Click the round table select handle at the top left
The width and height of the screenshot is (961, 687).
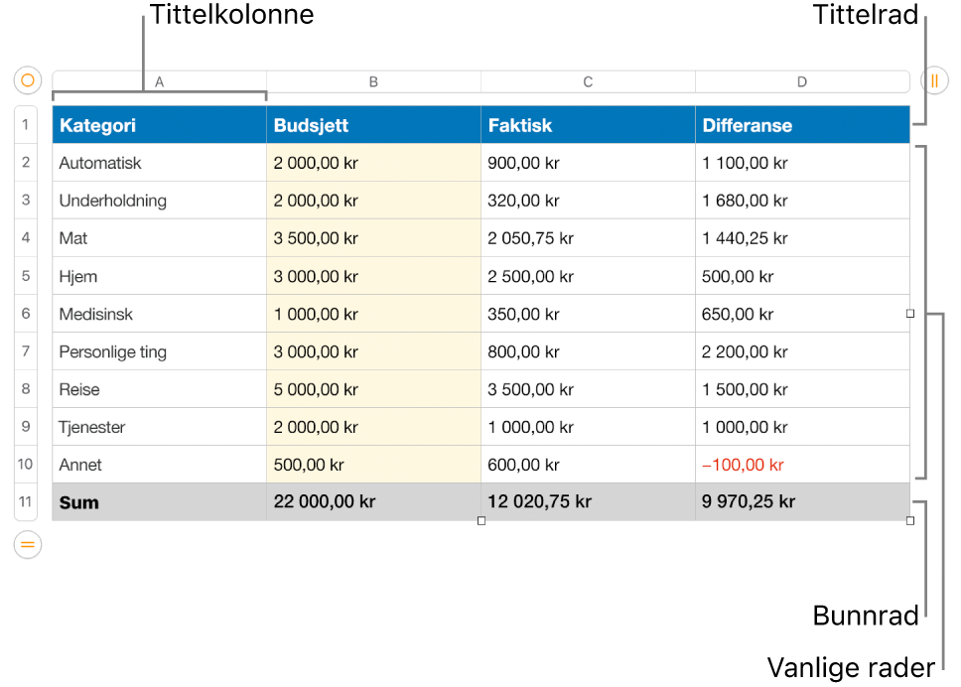(28, 80)
